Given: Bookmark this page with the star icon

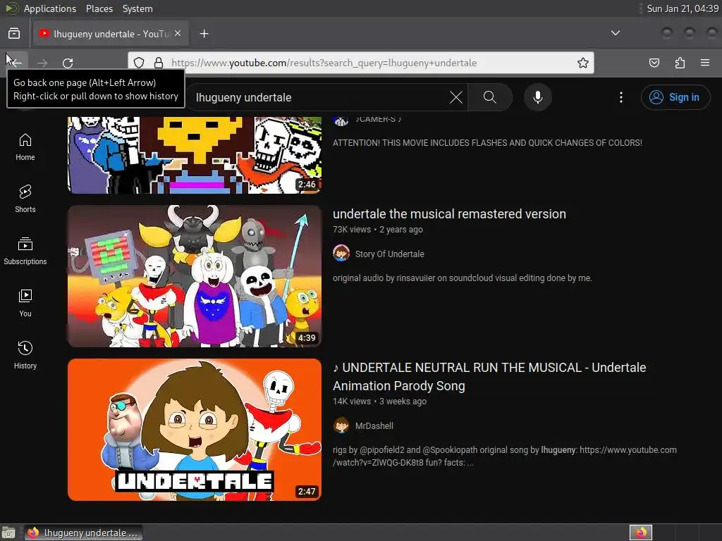Looking at the screenshot, I should [583, 63].
